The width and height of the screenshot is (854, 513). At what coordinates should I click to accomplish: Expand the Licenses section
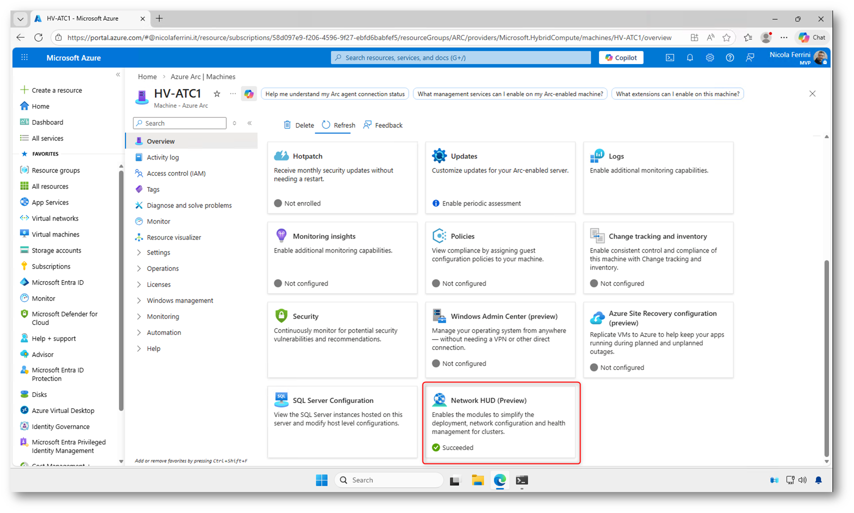(158, 284)
